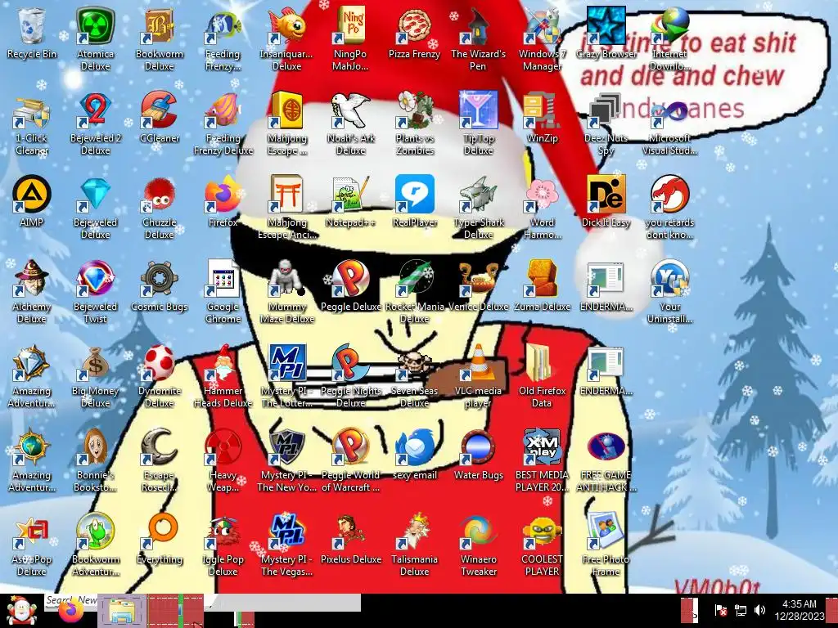The width and height of the screenshot is (838, 628).
Task: Launch Pizza Frenzy
Action: tap(414, 33)
